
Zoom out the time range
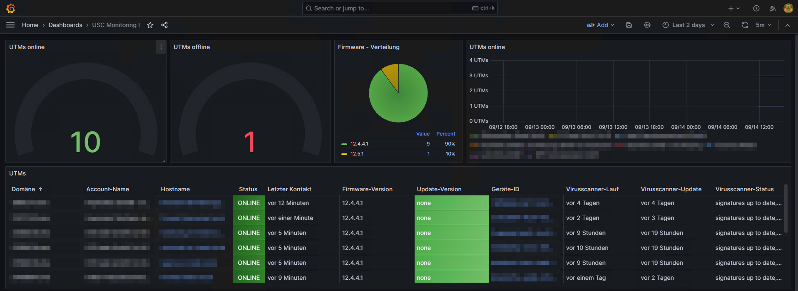727,25
